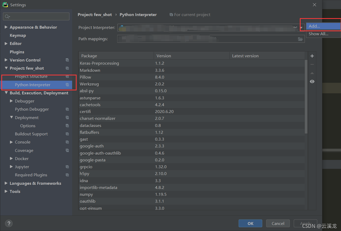
Task: Click project-level icon beside Buildout Support
Action: tap(67, 134)
